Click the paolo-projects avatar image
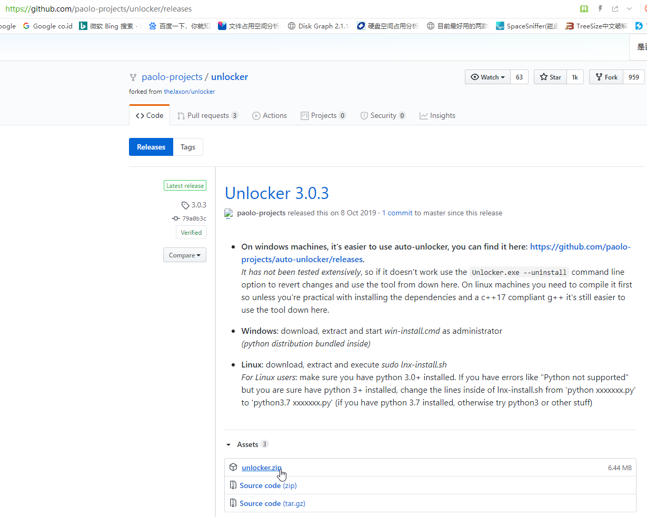The height and width of the screenshot is (517, 647). 228,213
